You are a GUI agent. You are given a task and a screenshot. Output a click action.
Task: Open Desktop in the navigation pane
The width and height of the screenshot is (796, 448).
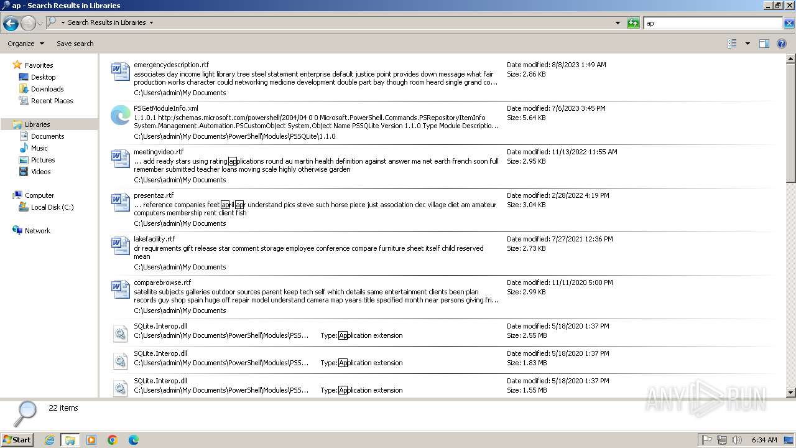[x=43, y=77]
